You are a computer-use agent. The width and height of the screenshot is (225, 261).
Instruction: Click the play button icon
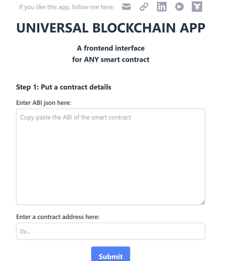[x=179, y=7]
